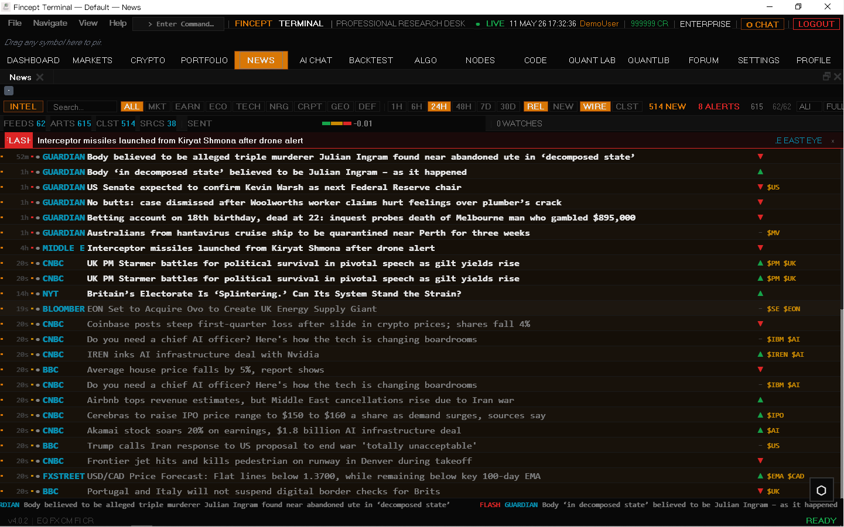
Task: Select the 48H time range
Action: click(463, 106)
